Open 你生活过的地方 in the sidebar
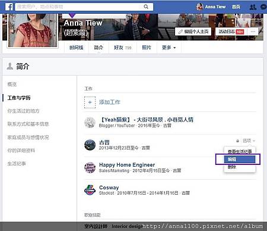The image size is (267, 231). coord(23,111)
